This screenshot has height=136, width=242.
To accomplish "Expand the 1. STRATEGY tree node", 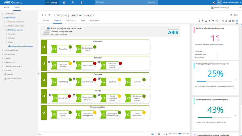I will 3,14.
